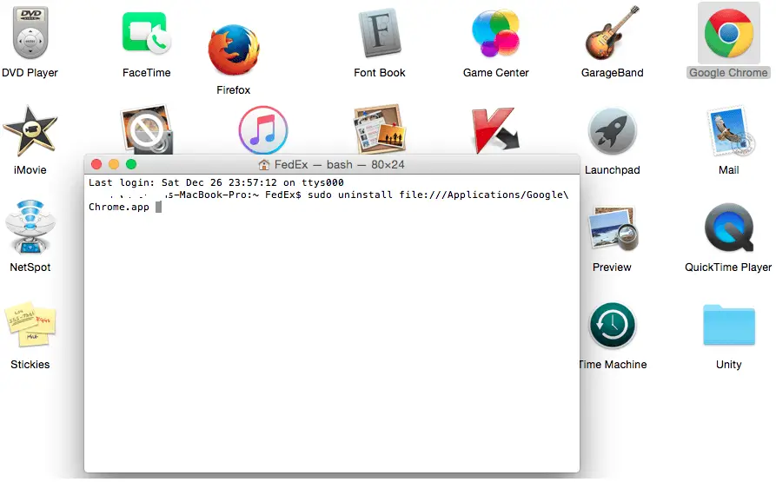
Task: Click the 'NetSpot' label text
Action: [x=30, y=267]
